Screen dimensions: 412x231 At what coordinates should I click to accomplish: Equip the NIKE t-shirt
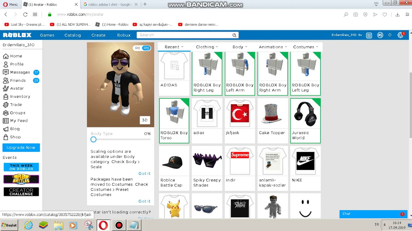pos(305,161)
